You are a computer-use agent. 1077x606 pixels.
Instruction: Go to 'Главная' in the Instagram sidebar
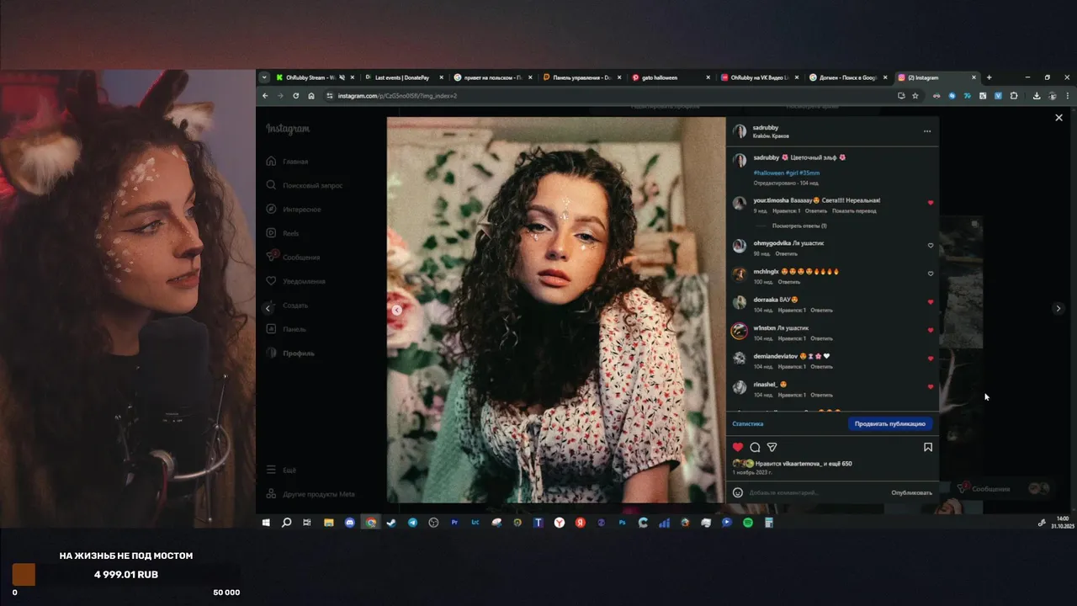pos(287,162)
